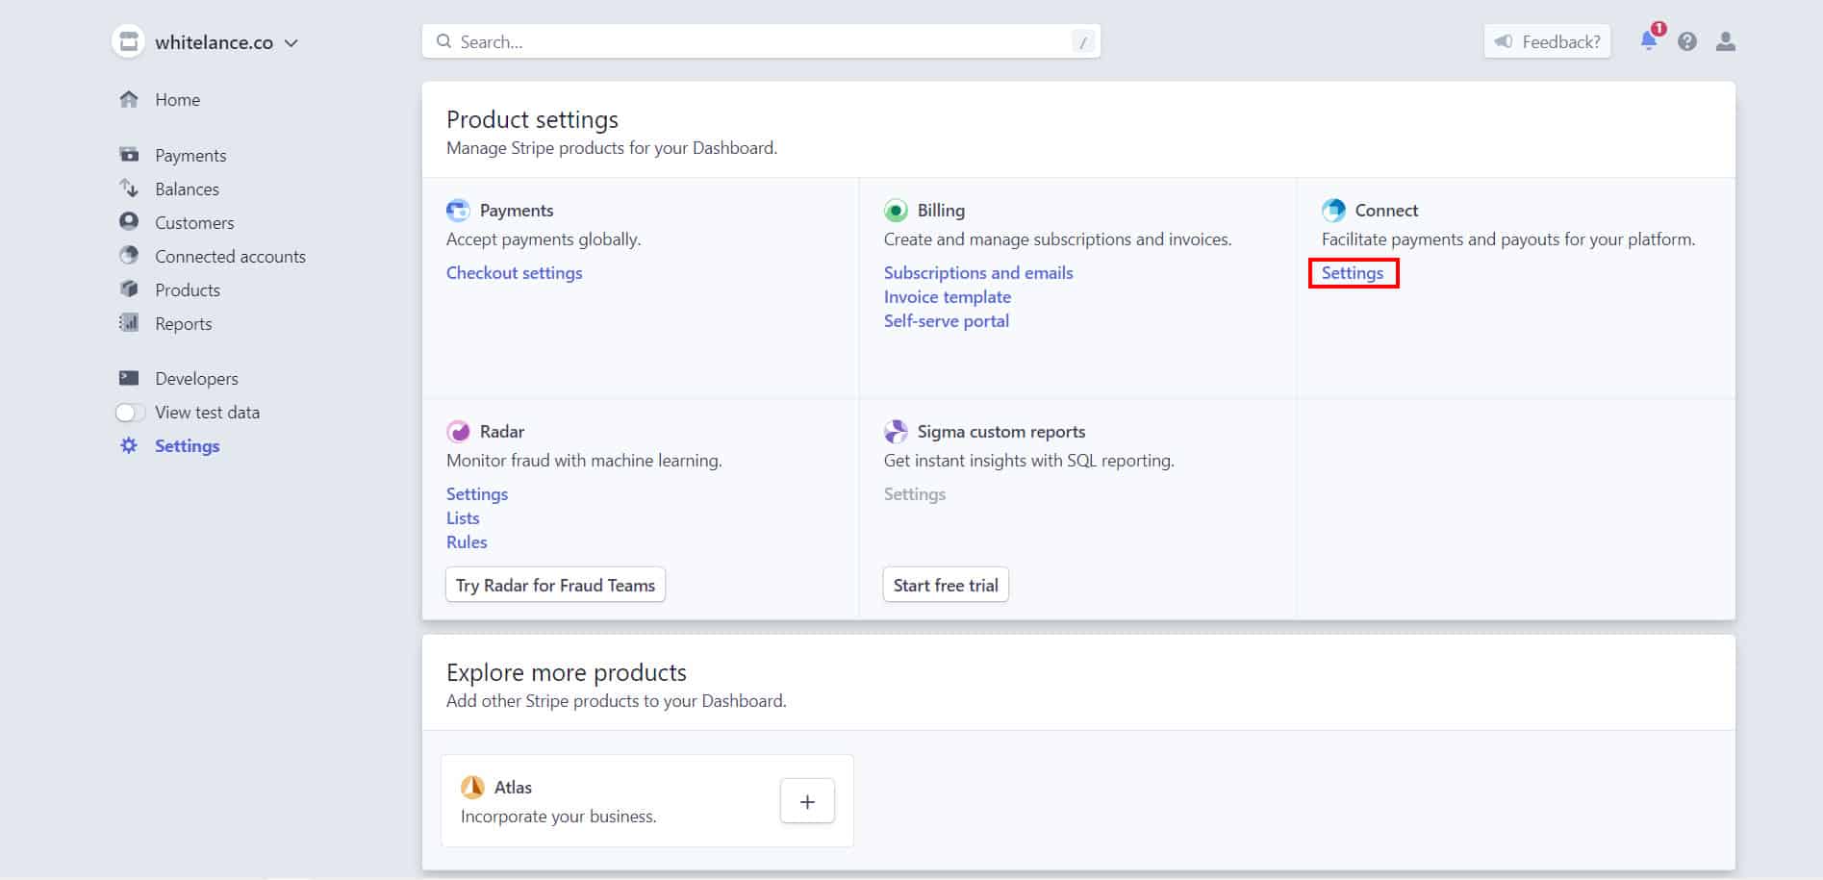Focus the Search input field
Image resolution: width=1823 pixels, height=880 pixels.
tap(761, 41)
